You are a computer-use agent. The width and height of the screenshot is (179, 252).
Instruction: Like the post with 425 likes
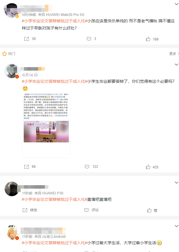coord(148,167)
